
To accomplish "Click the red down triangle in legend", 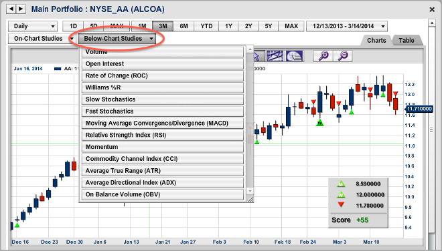I will (341, 205).
